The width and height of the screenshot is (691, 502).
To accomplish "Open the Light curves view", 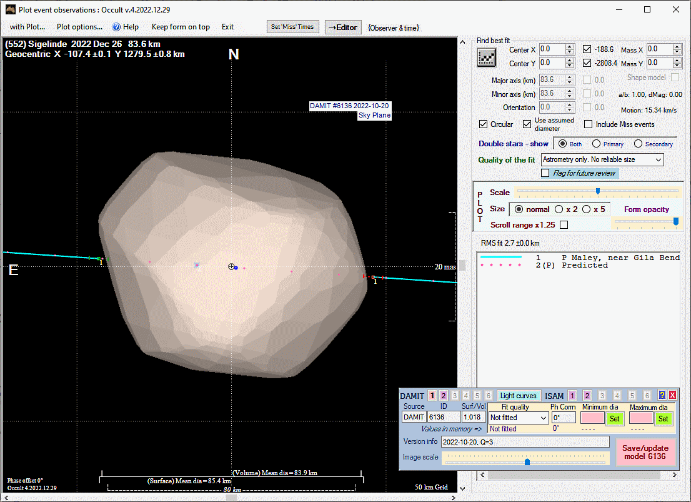I will point(519,396).
